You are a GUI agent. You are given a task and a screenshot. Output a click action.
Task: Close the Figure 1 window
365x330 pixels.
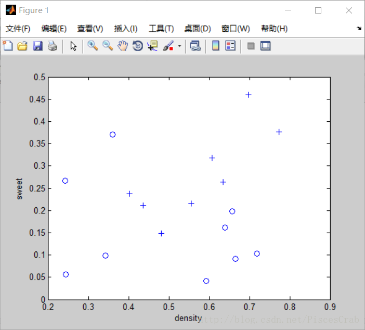349,10
